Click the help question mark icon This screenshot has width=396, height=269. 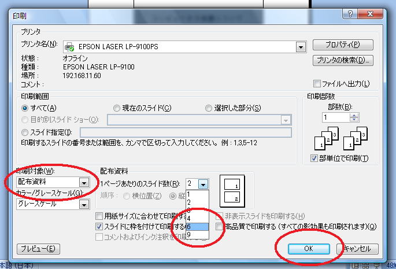(350, 14)
